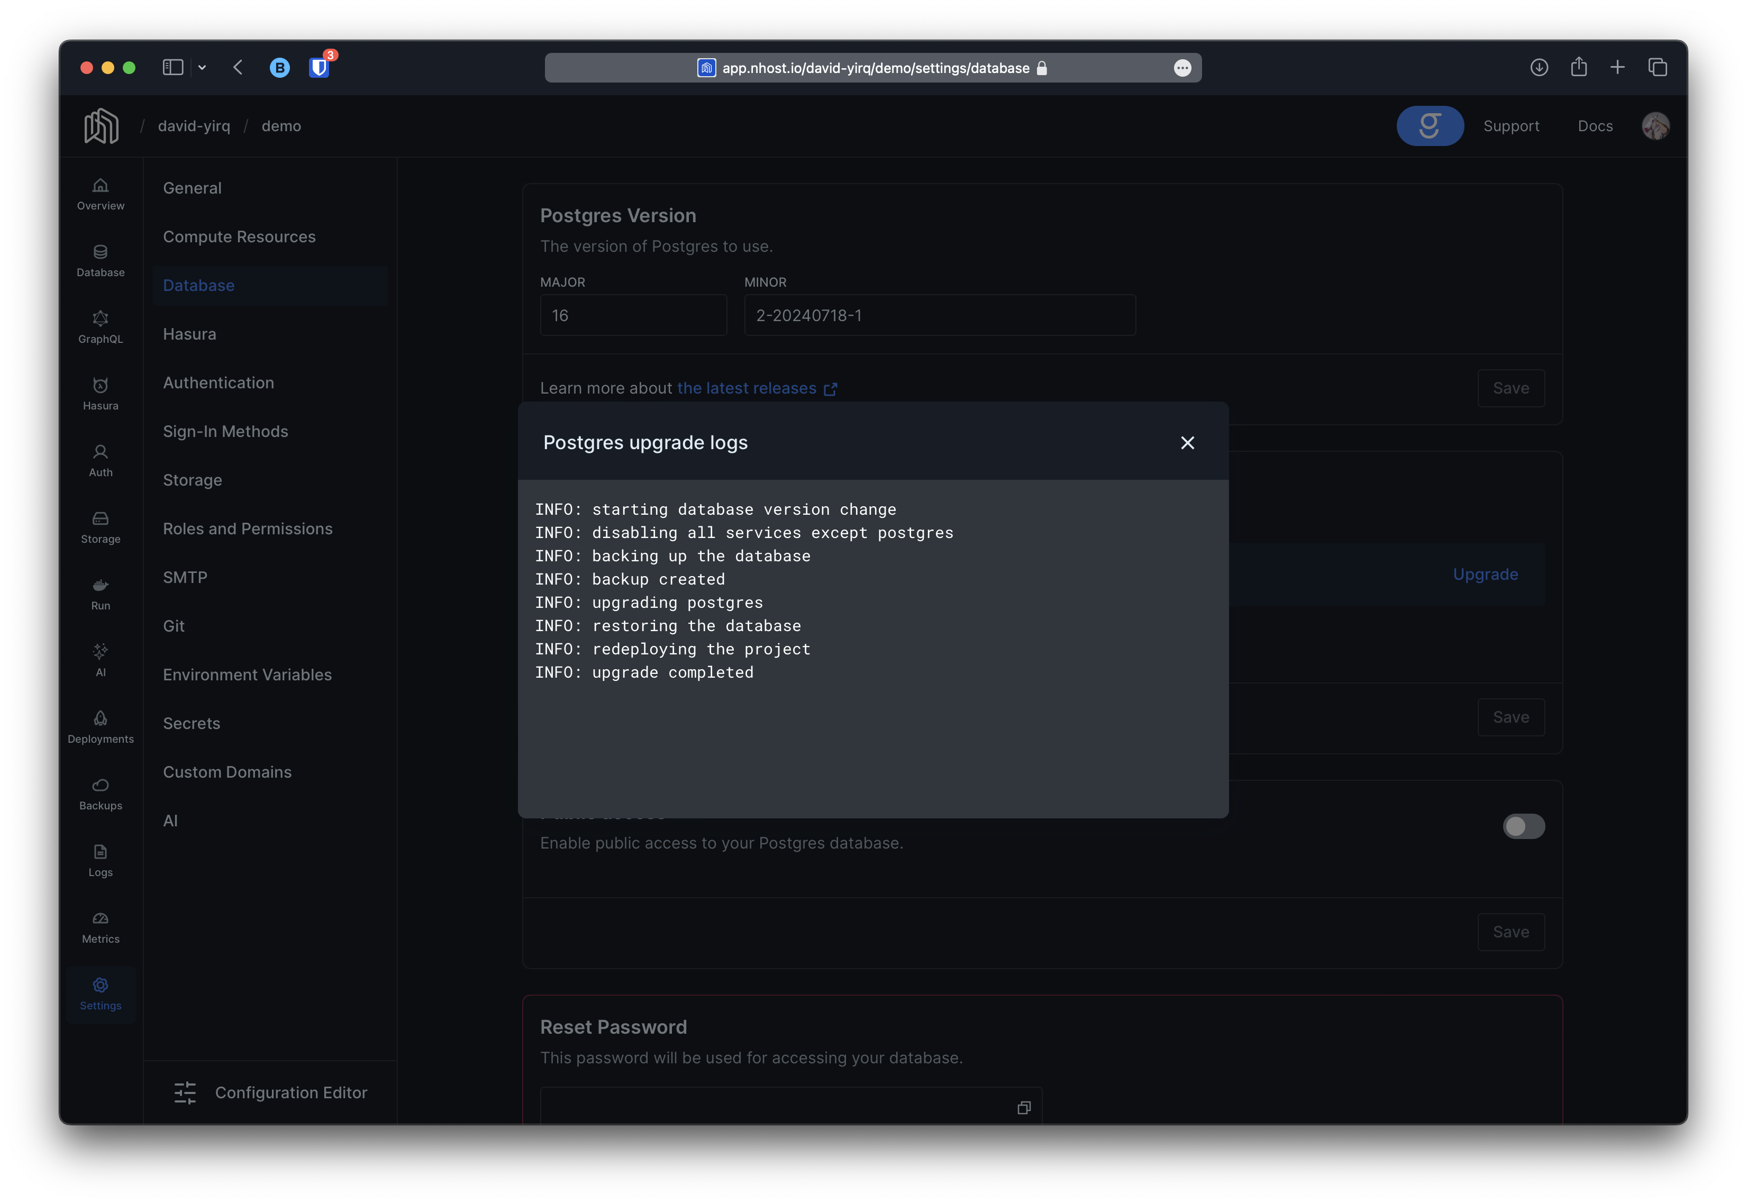1747x1203 pixels.
Task: Select Compute Resources settings menu item
Action: pyautogui.click(x=239, y=236)
